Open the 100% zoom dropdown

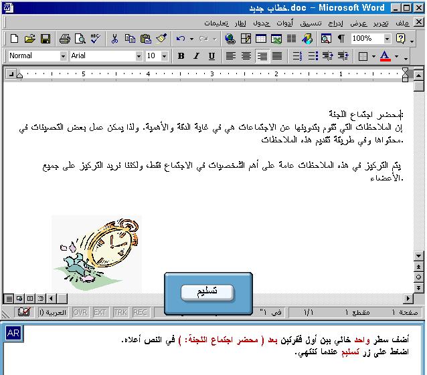(x=386, y=39)
